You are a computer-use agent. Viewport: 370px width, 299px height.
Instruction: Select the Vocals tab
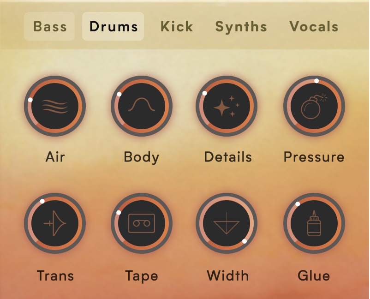(x=314, y=26)
